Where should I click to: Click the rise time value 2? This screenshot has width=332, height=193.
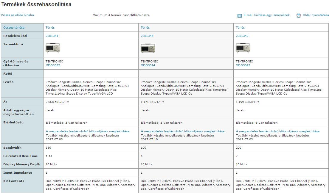click(x=237, y=156)
